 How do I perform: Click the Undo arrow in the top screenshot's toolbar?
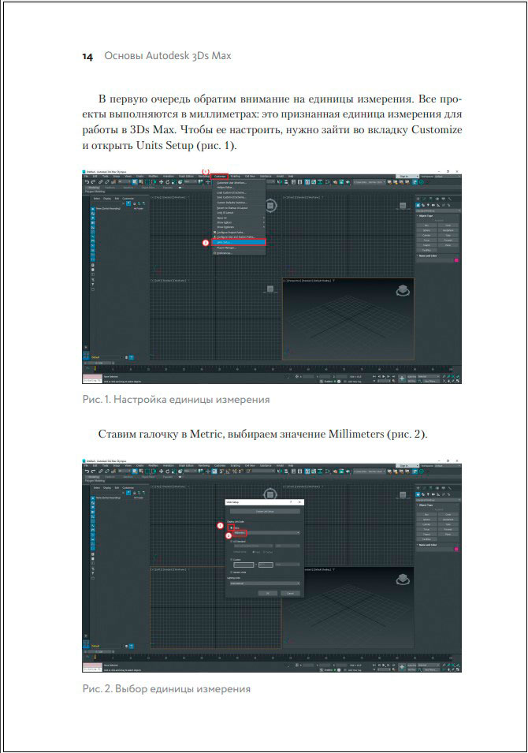[x=87, y=182]
